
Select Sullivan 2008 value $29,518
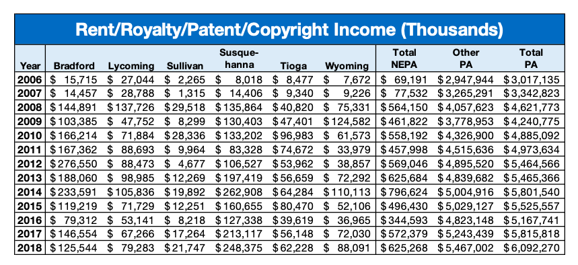[x=184, y=108]
